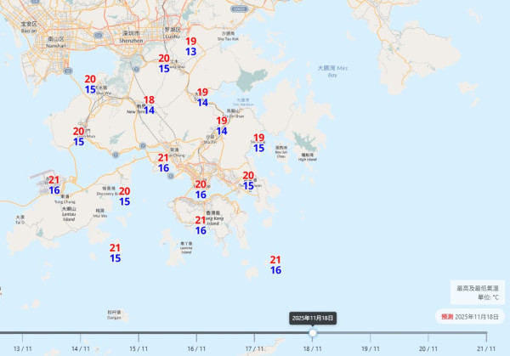Go to 21 / 11 on the timeline
510x356 pixels.
pos(486,349)
